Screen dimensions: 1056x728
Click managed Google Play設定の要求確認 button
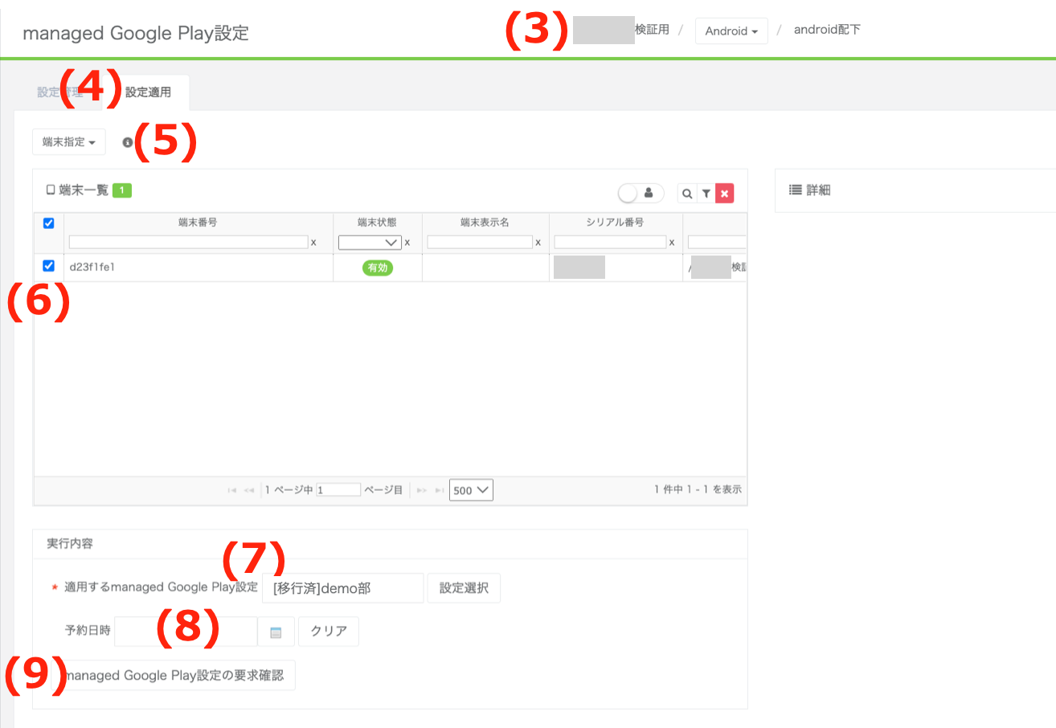coord(172,676)
